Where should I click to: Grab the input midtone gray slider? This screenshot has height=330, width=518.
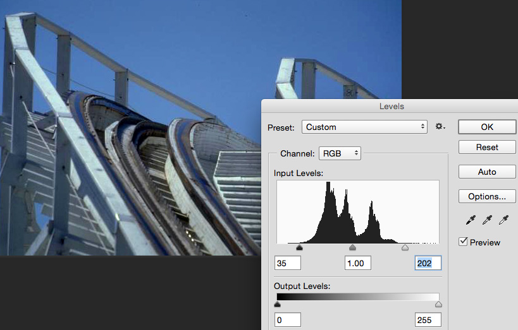point(352,247)
